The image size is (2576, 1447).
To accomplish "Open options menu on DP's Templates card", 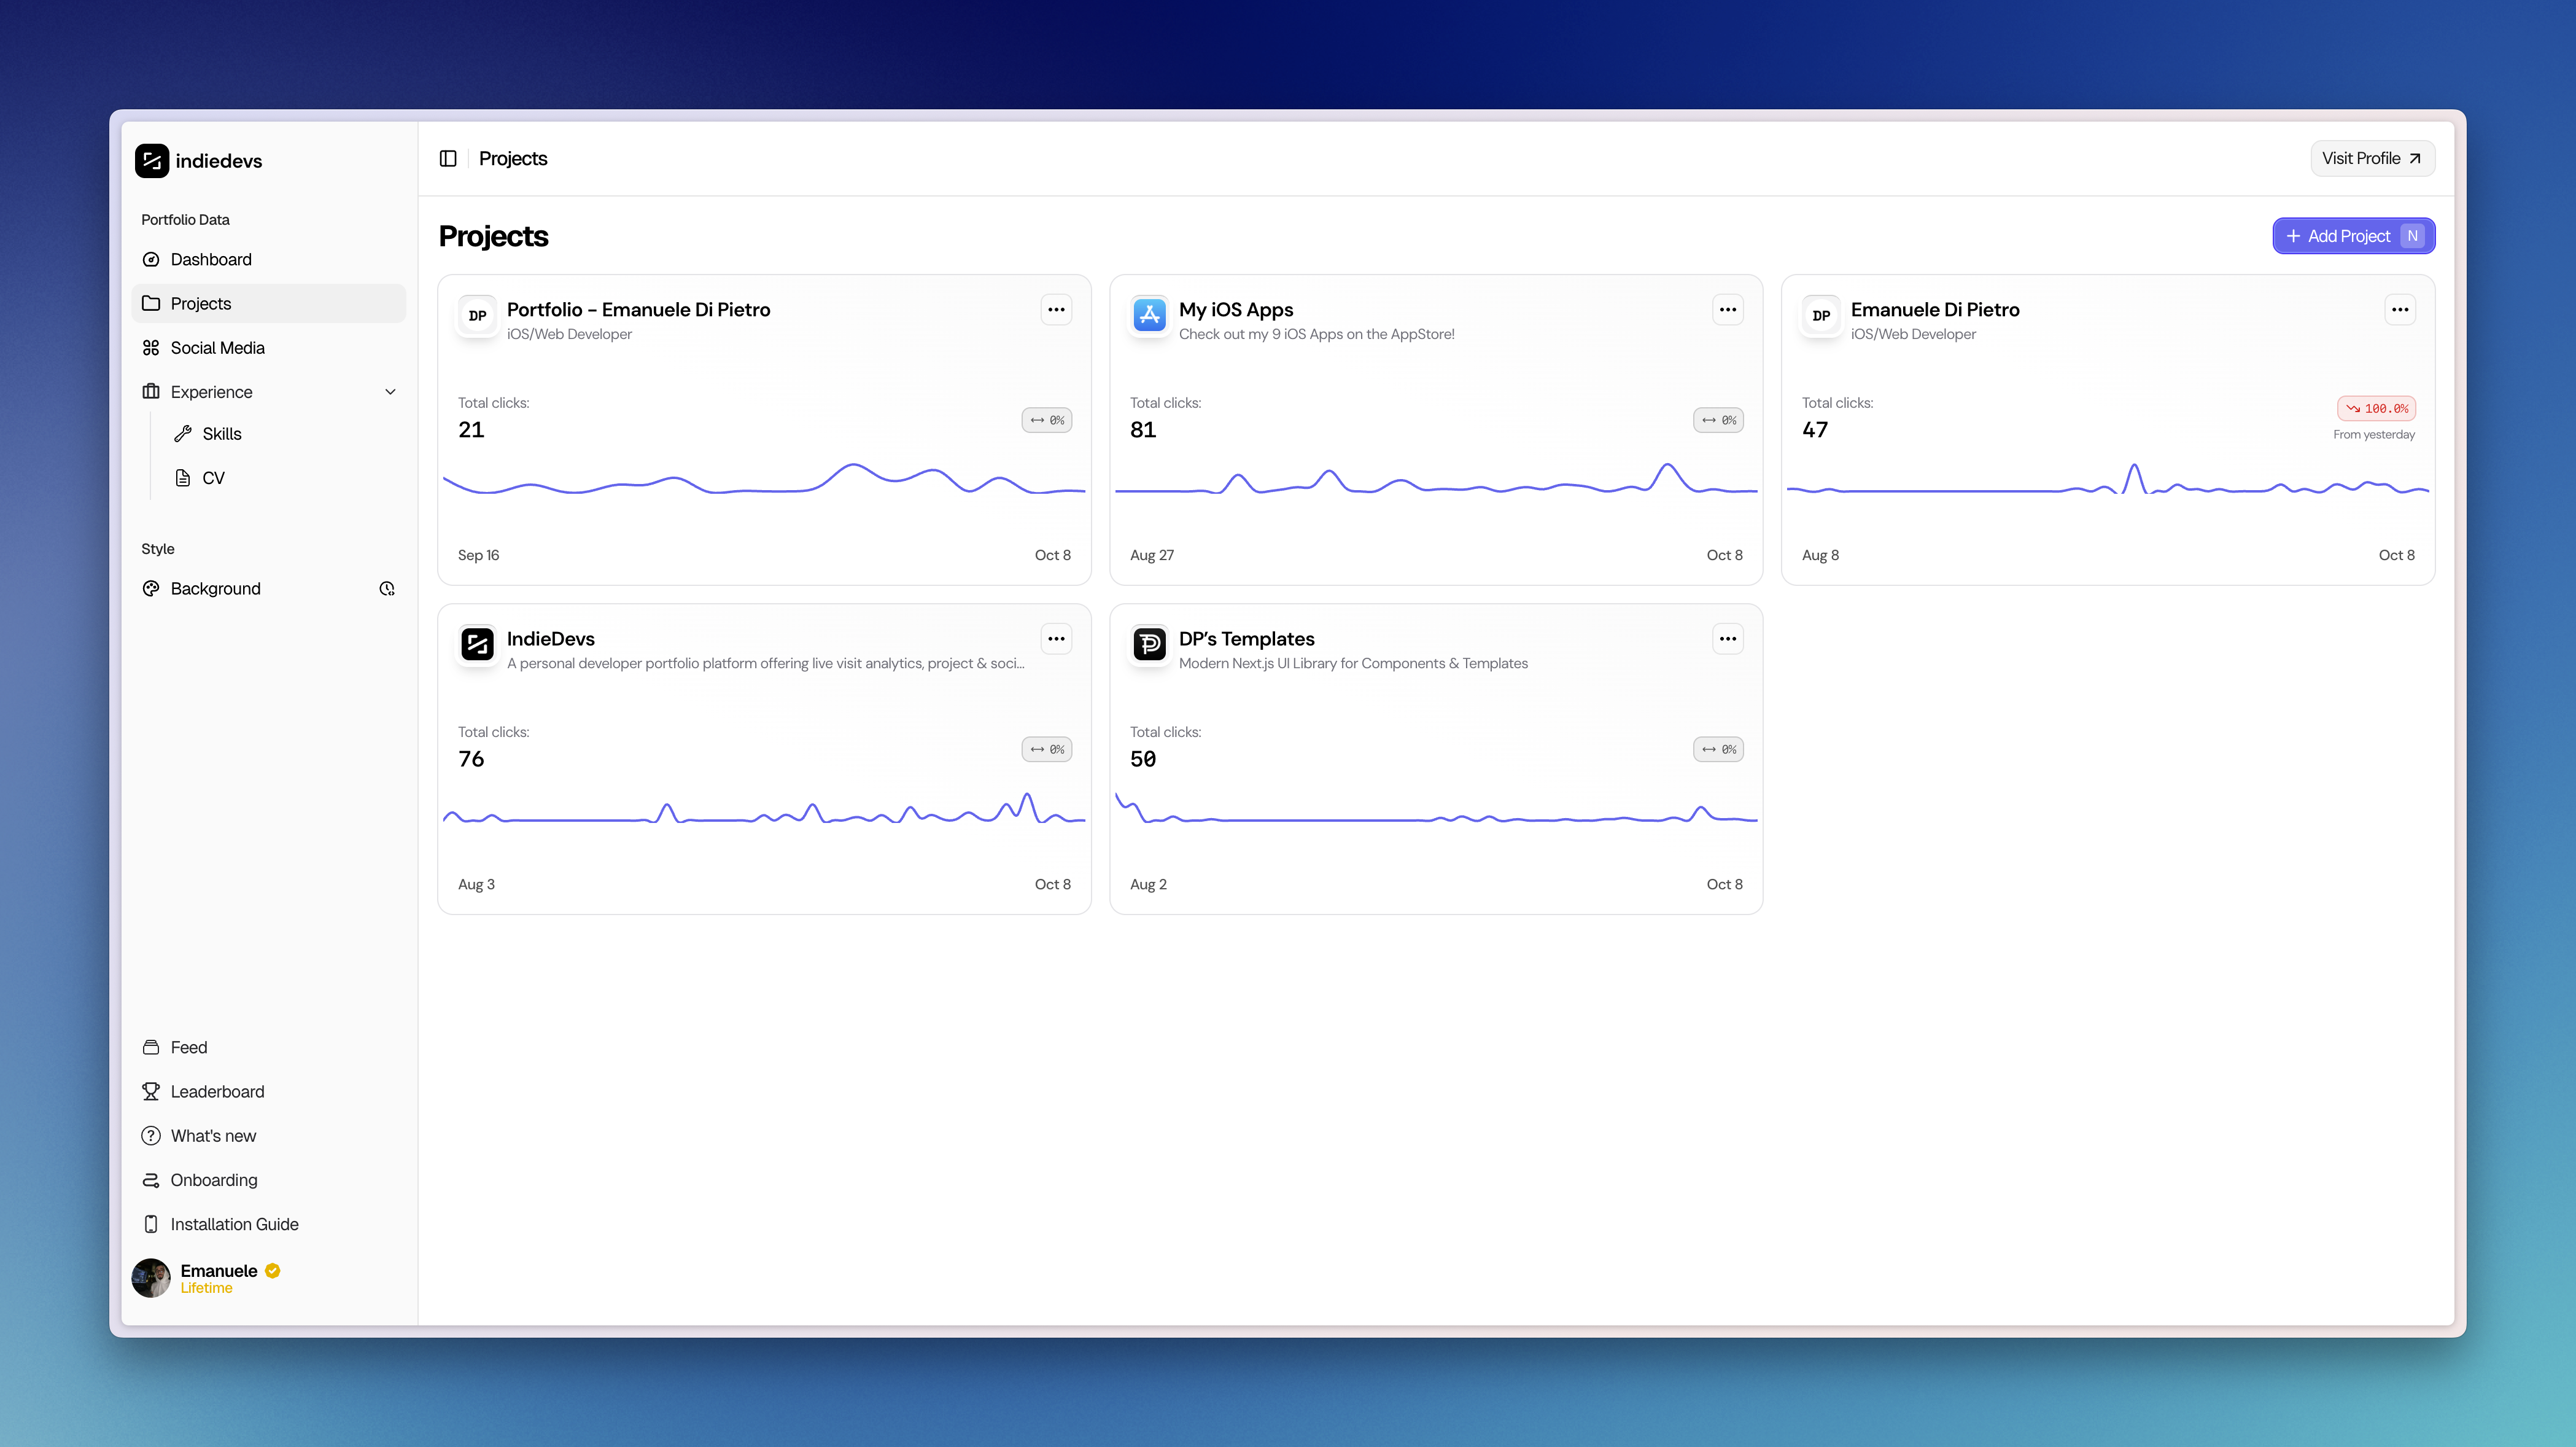I will (1727, 639).
